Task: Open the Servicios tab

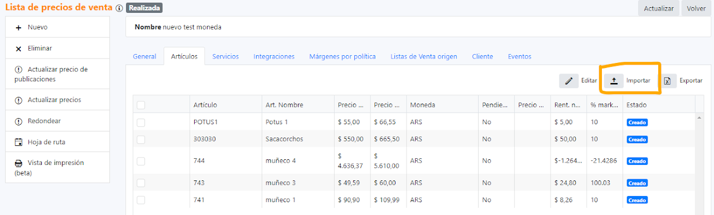Action: [x=225, y=56]
